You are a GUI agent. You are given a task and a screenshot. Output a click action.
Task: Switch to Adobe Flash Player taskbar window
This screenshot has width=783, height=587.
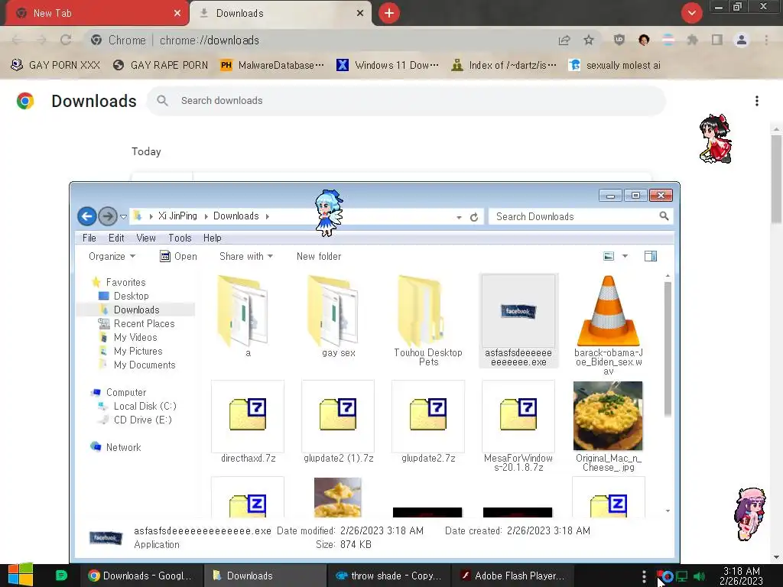click(x=512, y=576)
